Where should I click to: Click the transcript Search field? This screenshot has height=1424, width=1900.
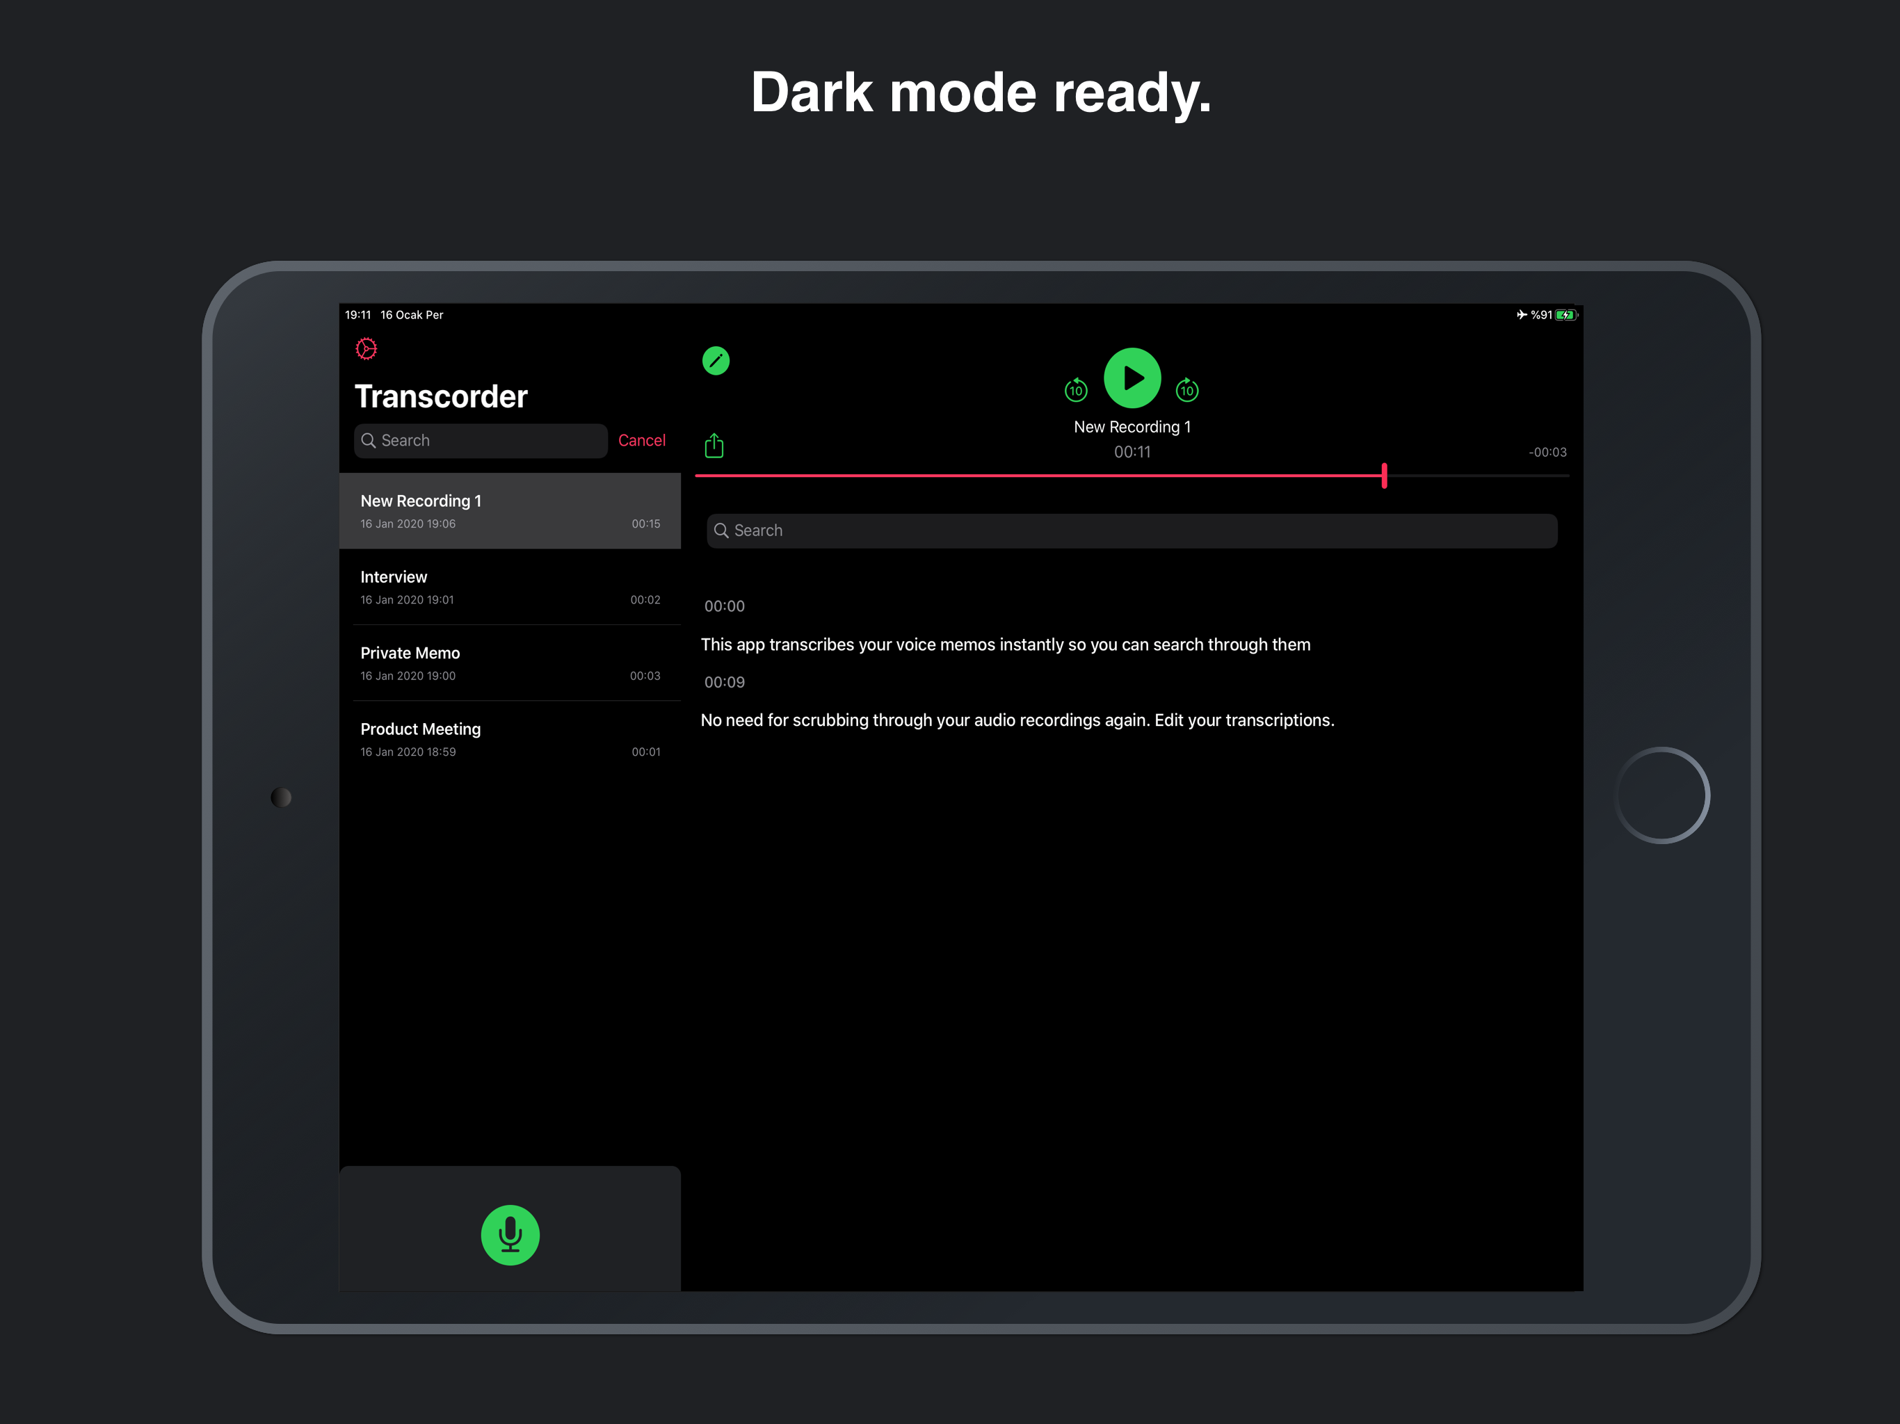(x=1132, y=531)
